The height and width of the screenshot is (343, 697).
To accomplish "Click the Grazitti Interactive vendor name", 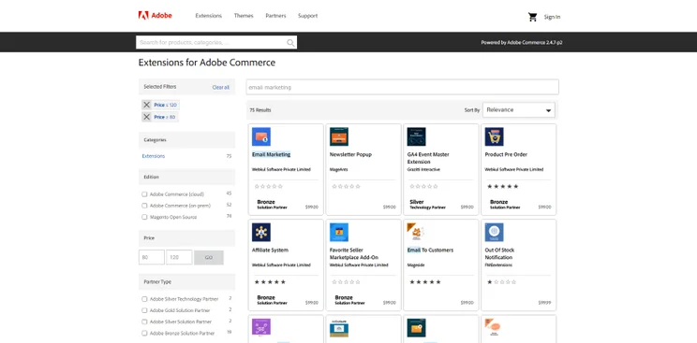I will tap(423, 169).
